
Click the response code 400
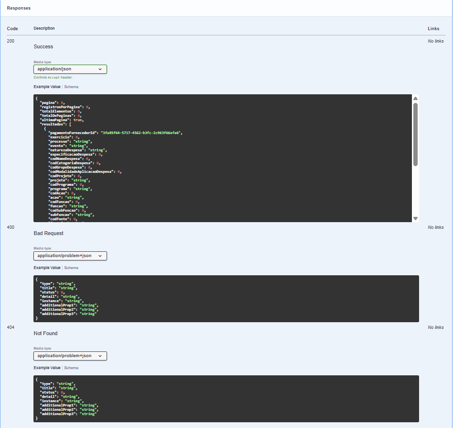pyautogui.click(x=11, y=227)
